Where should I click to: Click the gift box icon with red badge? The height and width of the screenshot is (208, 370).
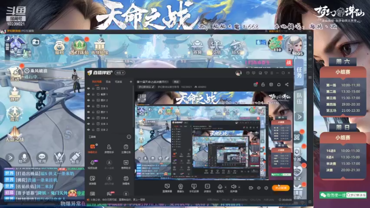(x=255, y=85)
